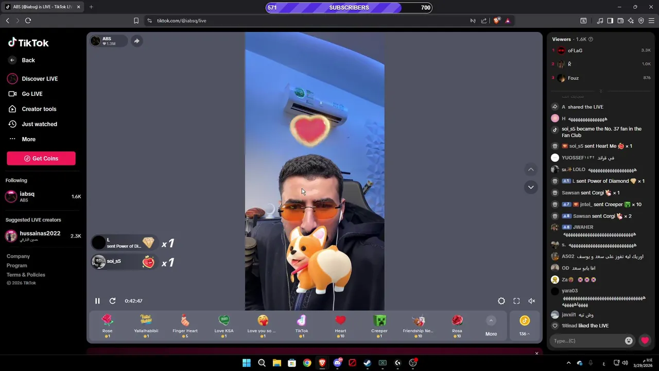Viewport: 659px width, 371px height.
Task: Send the Love KSA gift
Action: click(x=224, y=326)
